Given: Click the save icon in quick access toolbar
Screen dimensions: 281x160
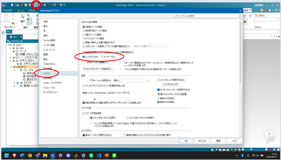Looking at the screenshot, I should [x=26, y=5].
